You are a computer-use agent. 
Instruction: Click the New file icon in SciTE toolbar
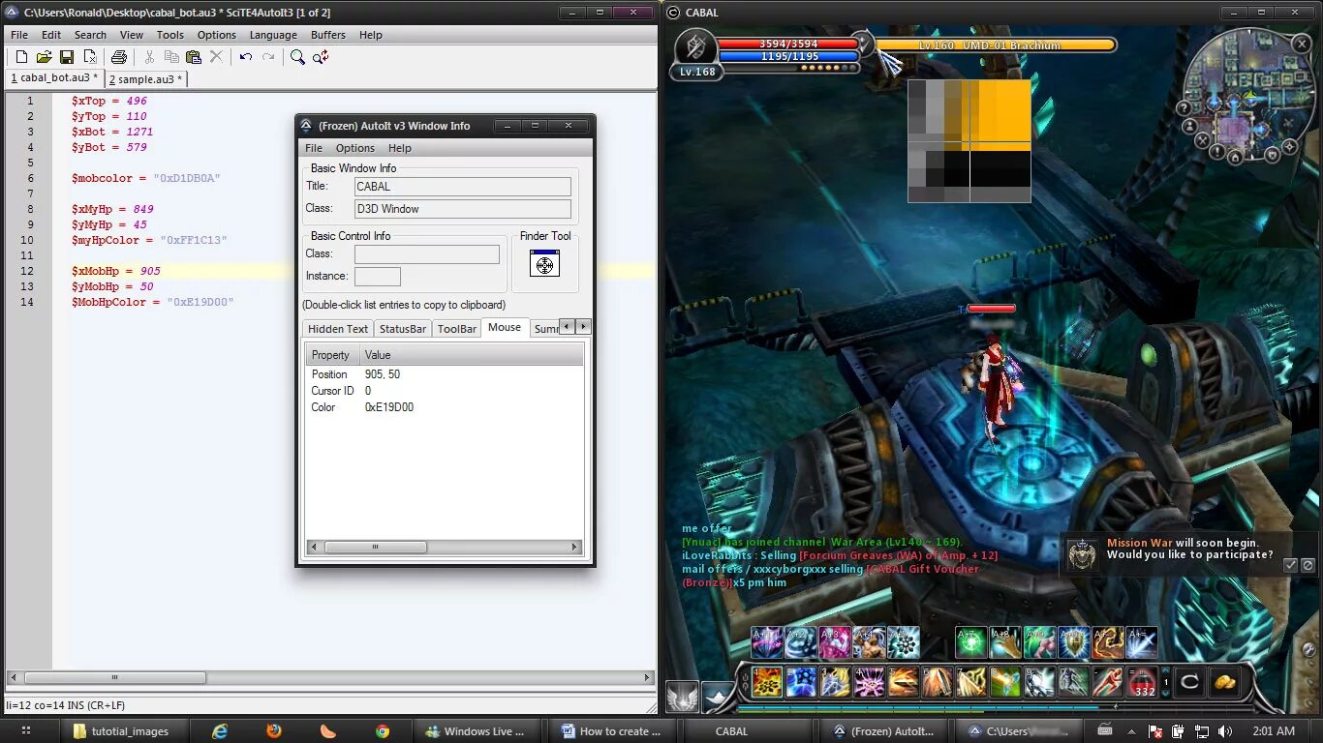click(x=21, y=57)
